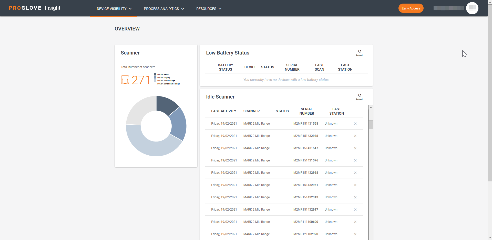Click the Idle Scanner scroll-up arrow
The height and width of the screenshot is (240, 492).
coord(371,108)
